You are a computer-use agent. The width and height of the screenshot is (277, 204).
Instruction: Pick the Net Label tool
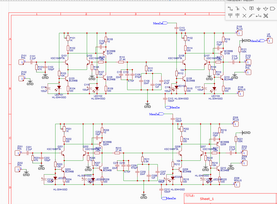coord(251,9)
